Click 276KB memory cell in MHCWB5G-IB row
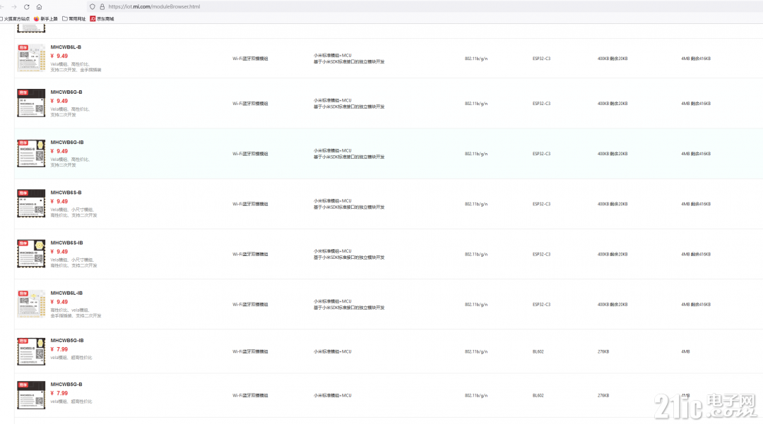Image resolution: width=763 pixels, height=424 pixels. pyautogui.click(x=603, y=351)
